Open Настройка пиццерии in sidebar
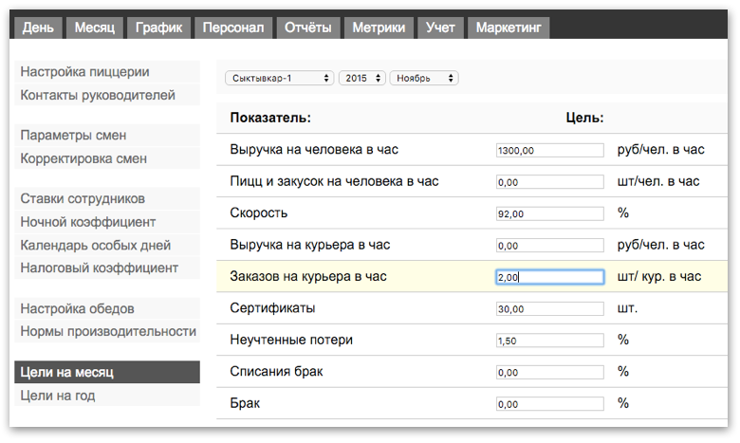Screen dimensions: 740x443 click(107, 72)
